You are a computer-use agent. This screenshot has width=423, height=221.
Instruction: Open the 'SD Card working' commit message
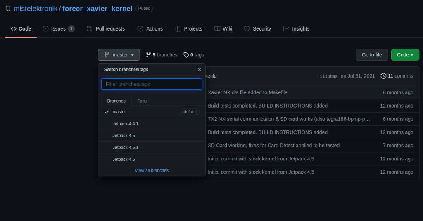(x=273, y=146)
